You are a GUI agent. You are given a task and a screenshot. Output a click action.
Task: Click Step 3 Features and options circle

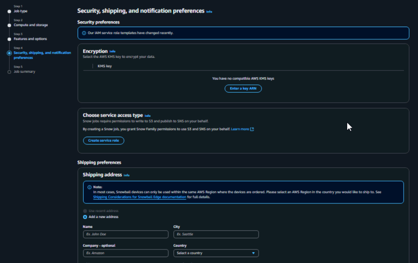pos(9,39)
